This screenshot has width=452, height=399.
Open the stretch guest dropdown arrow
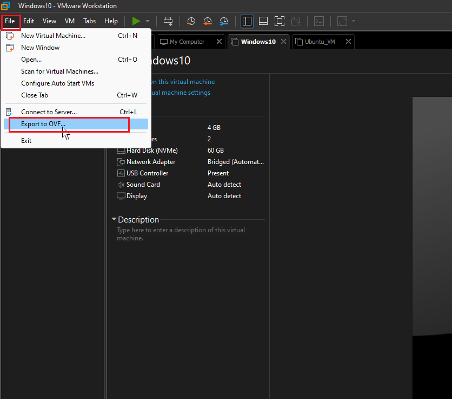coord(354,21)
